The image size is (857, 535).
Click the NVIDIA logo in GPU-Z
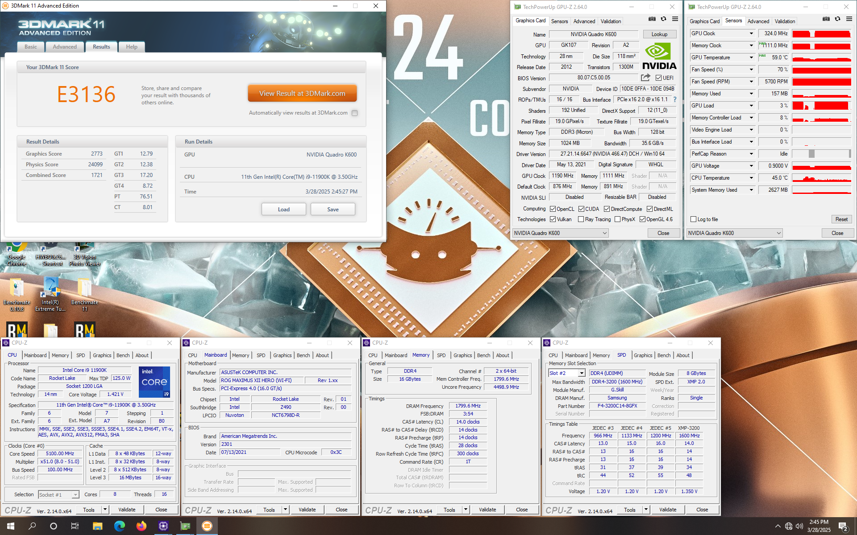tap(659, 56)
